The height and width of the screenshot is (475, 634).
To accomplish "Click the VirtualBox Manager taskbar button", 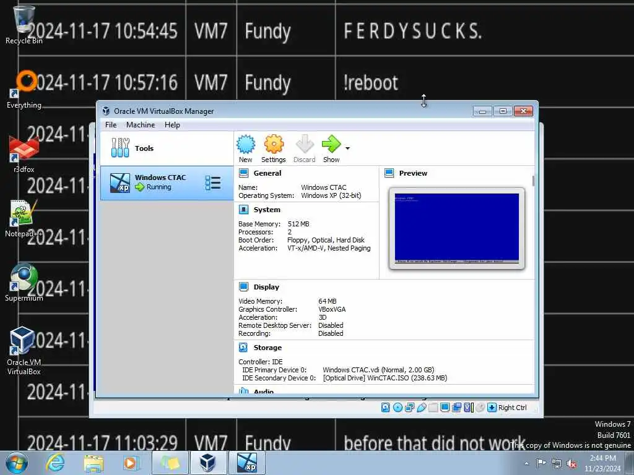I will pos(208,463).
